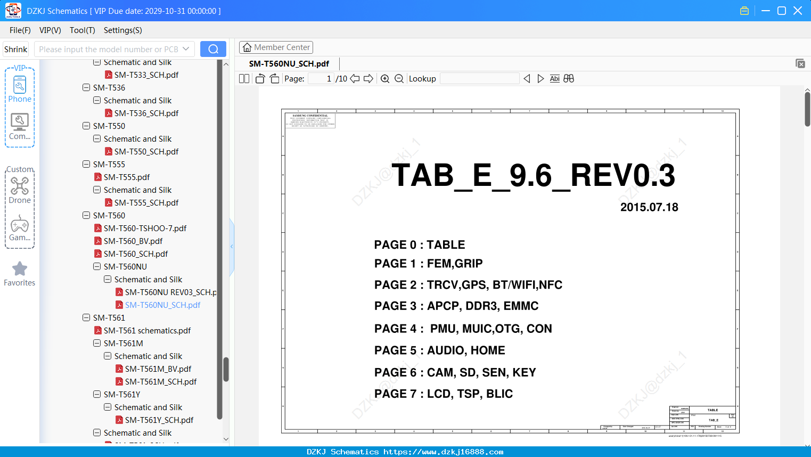The image size is (811, 457).
Task: Click the model number input field
Action: [x=109, y=49]
